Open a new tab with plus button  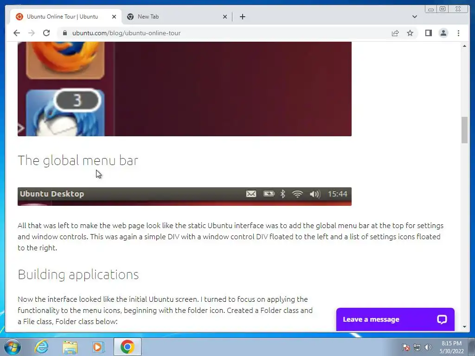pyautogui.click(x=242, y=17)
